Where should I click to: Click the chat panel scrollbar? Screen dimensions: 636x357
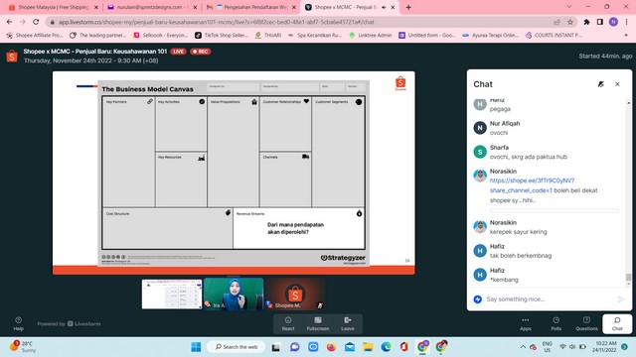(x=628, y=193)
